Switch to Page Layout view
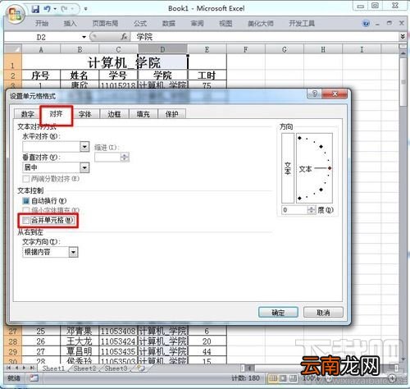Image resolution: width=410 pixels, height=389 pixels. [x=283, y=378]
